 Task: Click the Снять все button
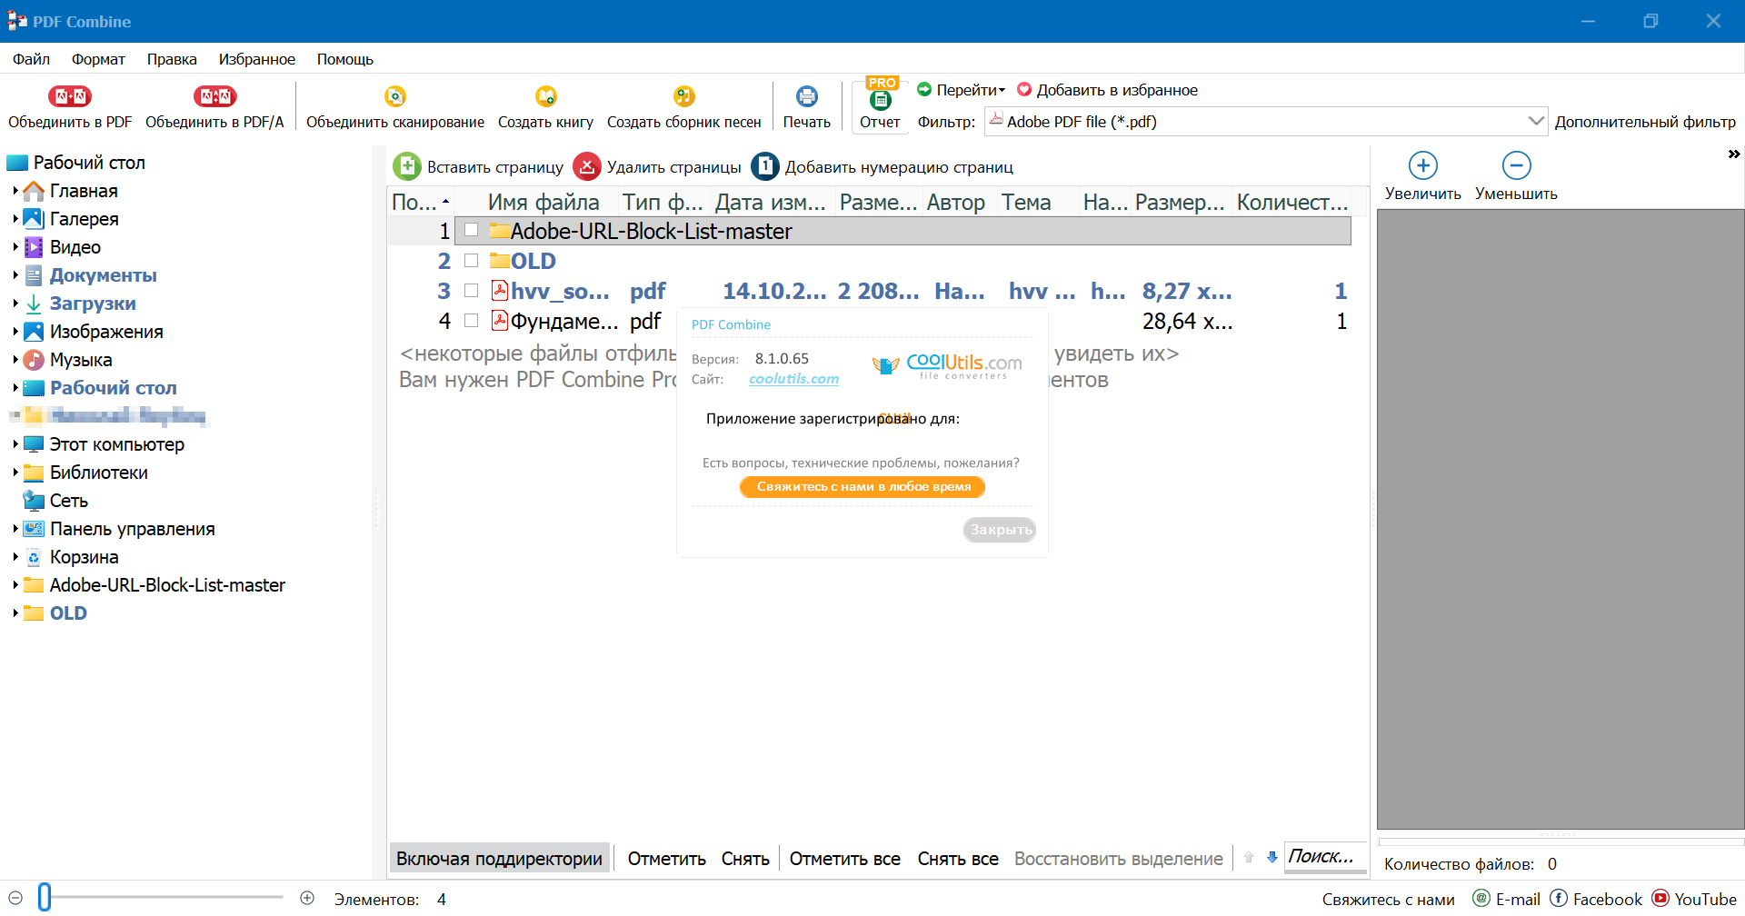(958, 859)
